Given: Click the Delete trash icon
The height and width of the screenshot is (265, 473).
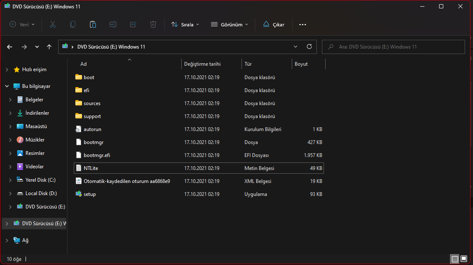Looking at the screenshot, I should 153,24.
